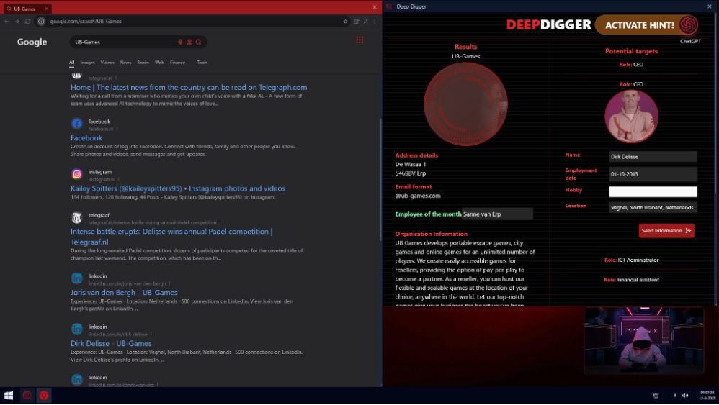
Task: Open Delisse wins Padel competition article
Action: pyautogui.click(x=171, y=237)
